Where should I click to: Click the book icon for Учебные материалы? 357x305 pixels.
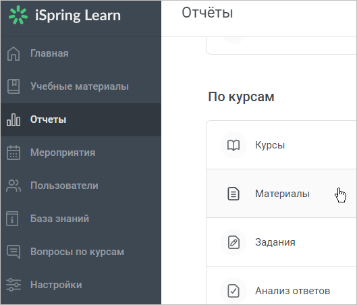pos(13,86)
